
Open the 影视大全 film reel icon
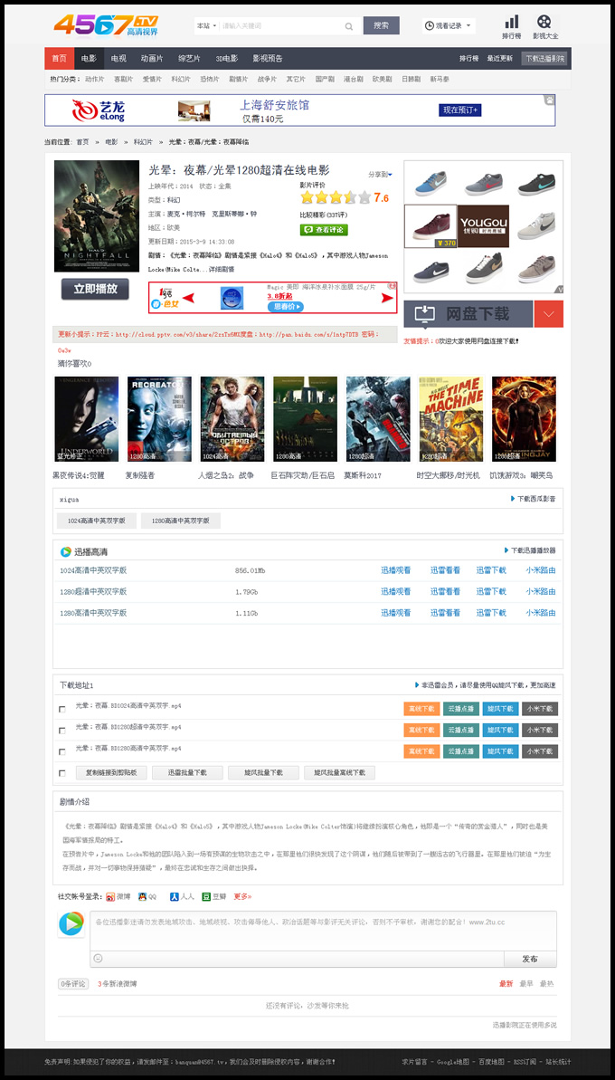point(544,22)
